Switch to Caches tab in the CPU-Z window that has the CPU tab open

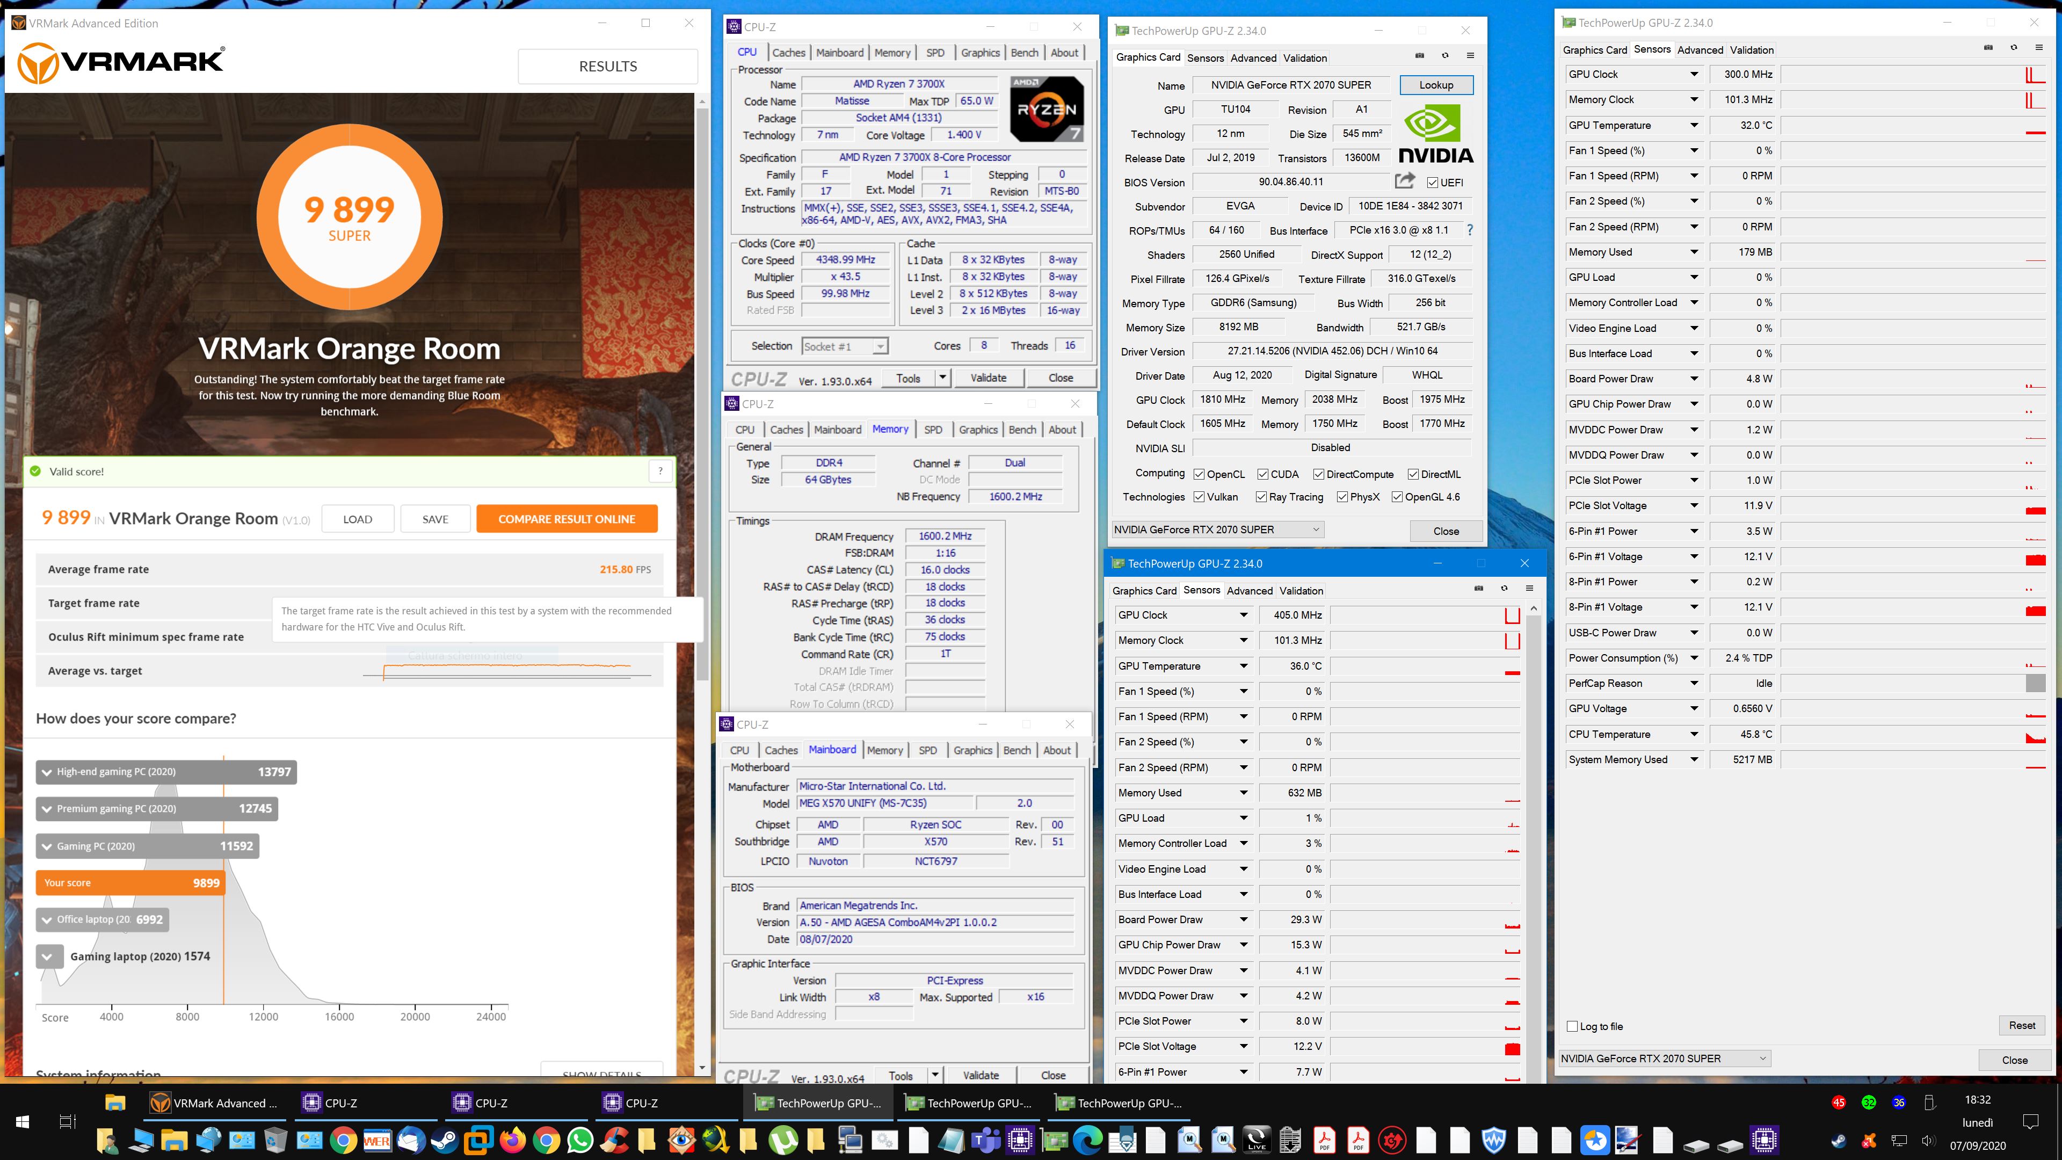coord(788,52)
